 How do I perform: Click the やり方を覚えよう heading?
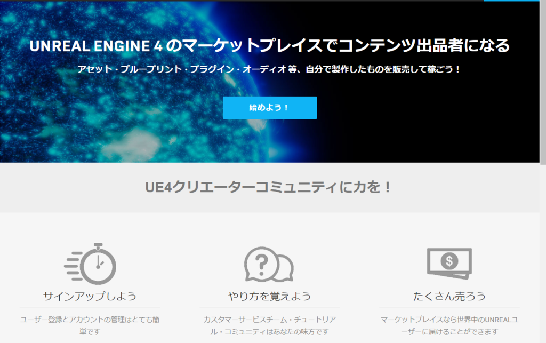(269, 297)
